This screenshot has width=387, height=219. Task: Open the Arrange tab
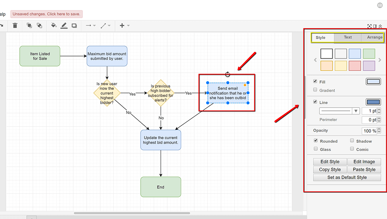click(374, 38)
